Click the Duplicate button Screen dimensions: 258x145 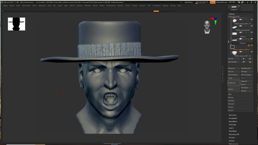tap(234, 83)
